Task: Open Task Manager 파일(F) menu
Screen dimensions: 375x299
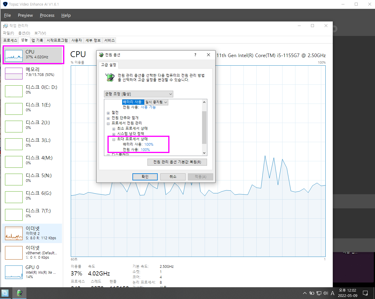Action: click(x=9, y=33)
